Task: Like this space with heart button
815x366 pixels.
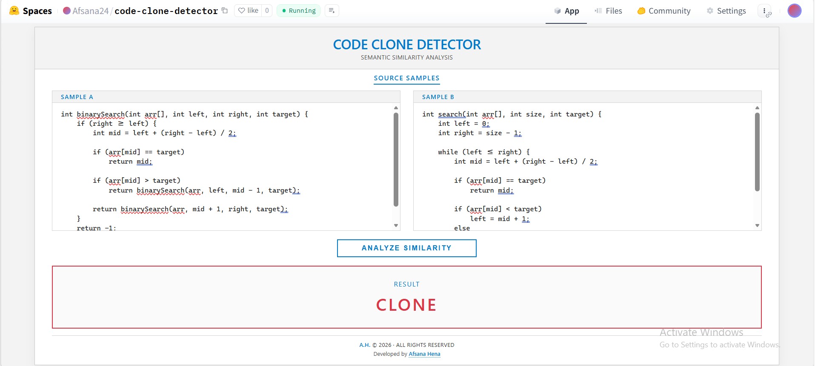Action: (x=249, y=11)
